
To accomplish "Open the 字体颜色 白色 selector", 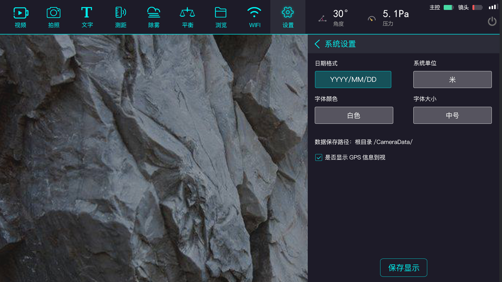I will tap(354, 115).
